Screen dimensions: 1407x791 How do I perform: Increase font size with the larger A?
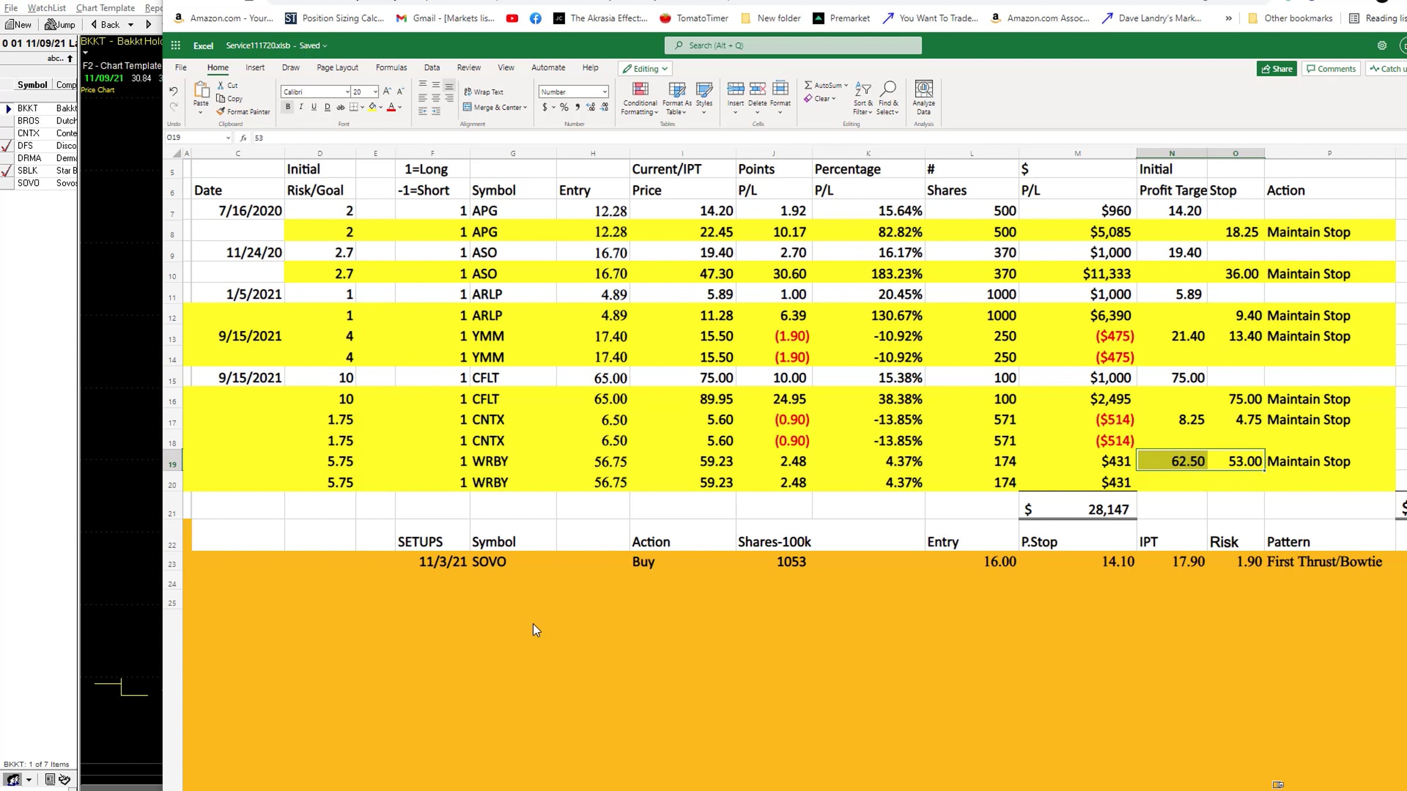coord(387,91)
